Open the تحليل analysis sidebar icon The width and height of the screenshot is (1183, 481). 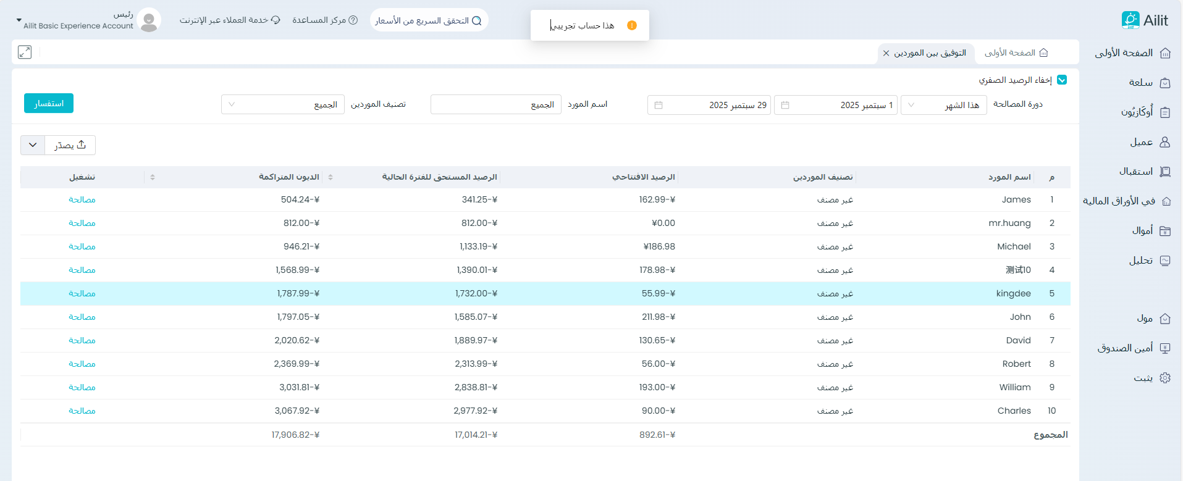[1165, 261]
